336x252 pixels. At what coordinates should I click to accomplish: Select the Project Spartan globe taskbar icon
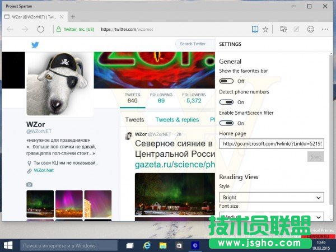click(x=195, y=246)
